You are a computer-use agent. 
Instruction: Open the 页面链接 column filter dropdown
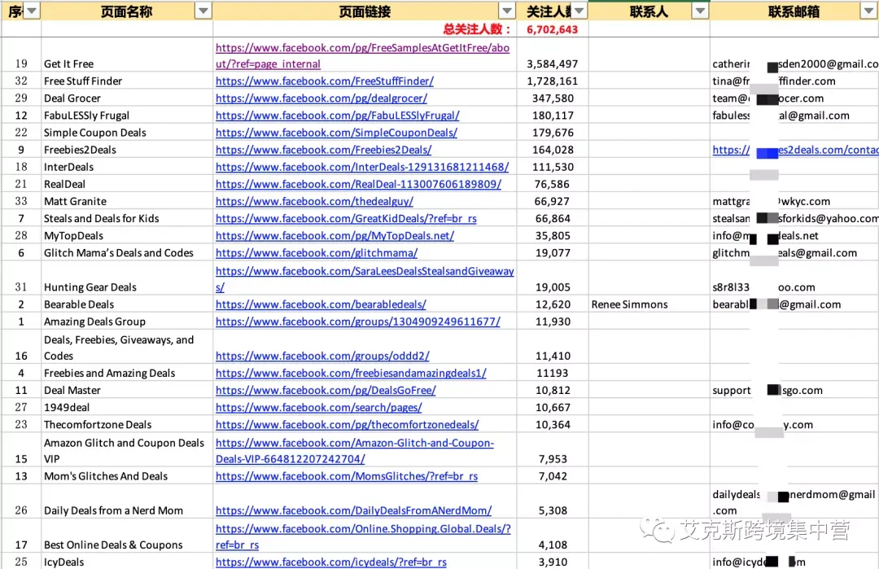[x=507, y=11]
